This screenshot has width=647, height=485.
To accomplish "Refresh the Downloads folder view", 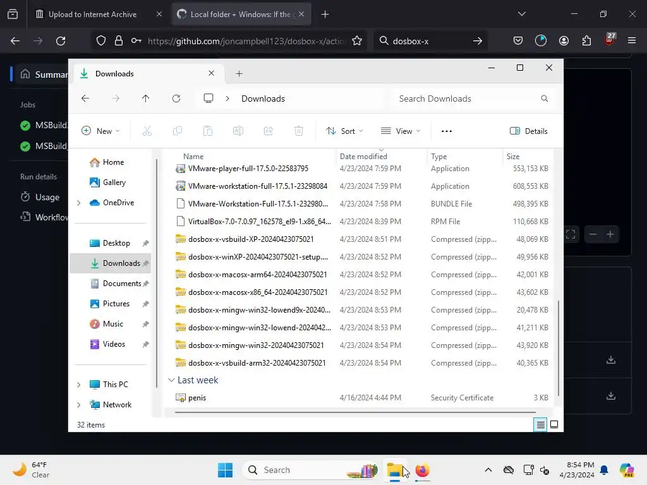I will coord(176,99).
